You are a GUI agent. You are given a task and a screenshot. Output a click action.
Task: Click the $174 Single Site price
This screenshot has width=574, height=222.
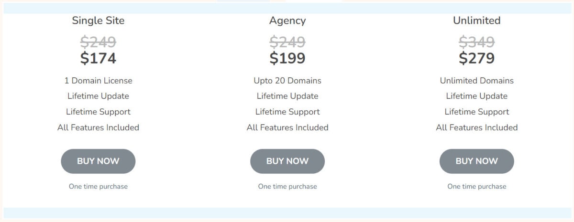(x=98, y=58)
